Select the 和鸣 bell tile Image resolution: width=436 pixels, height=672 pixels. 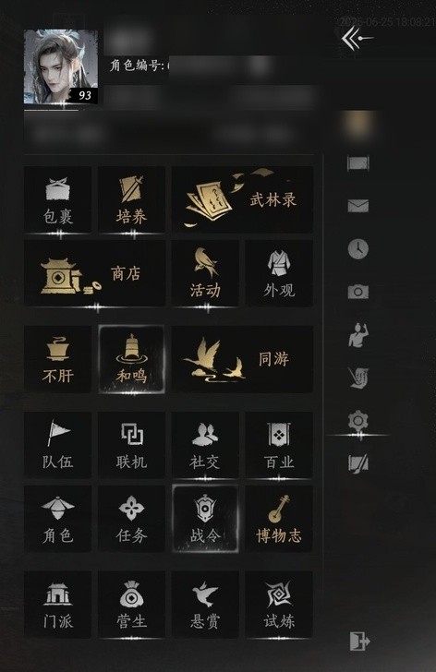[x=131, y=359]
